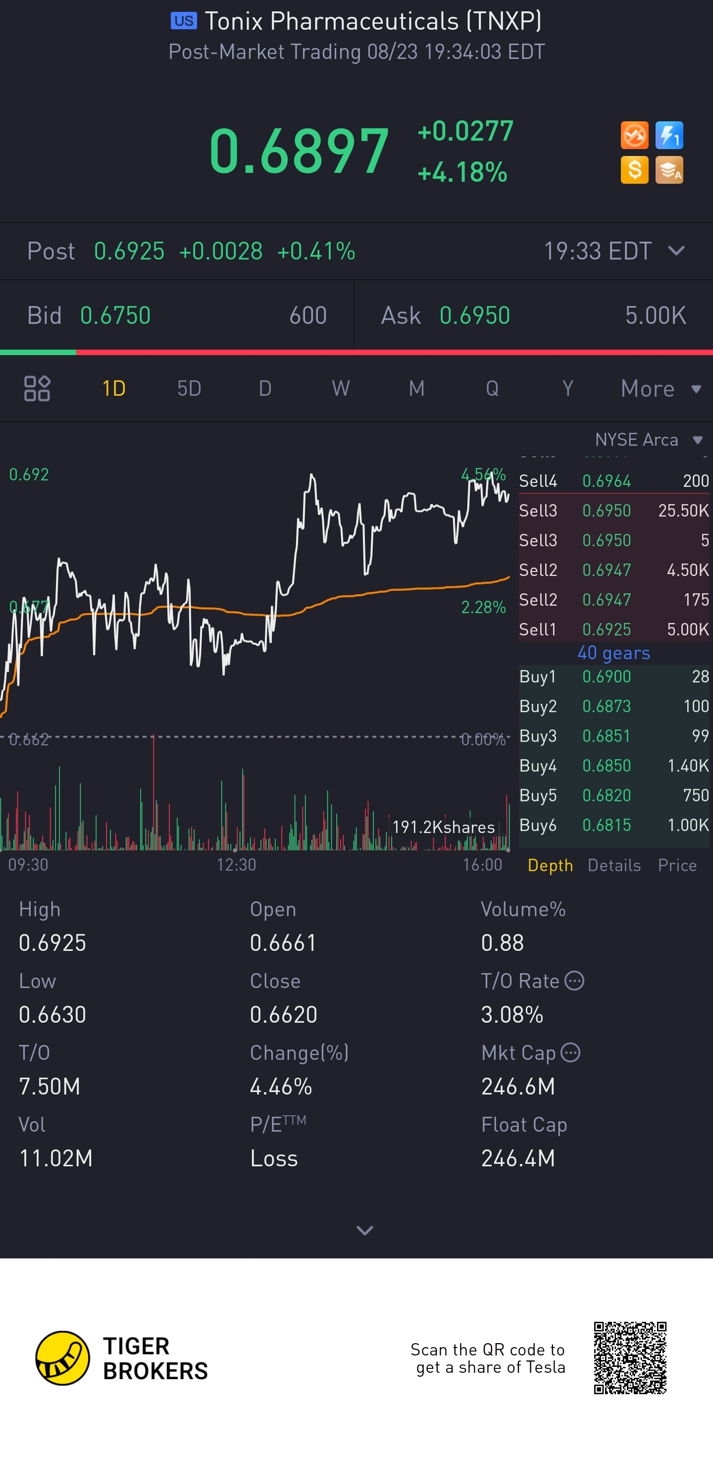Tap the T/O Rate info icon

[x=574, y=981]
